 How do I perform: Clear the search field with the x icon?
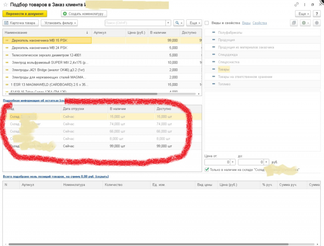click(168, 23)
